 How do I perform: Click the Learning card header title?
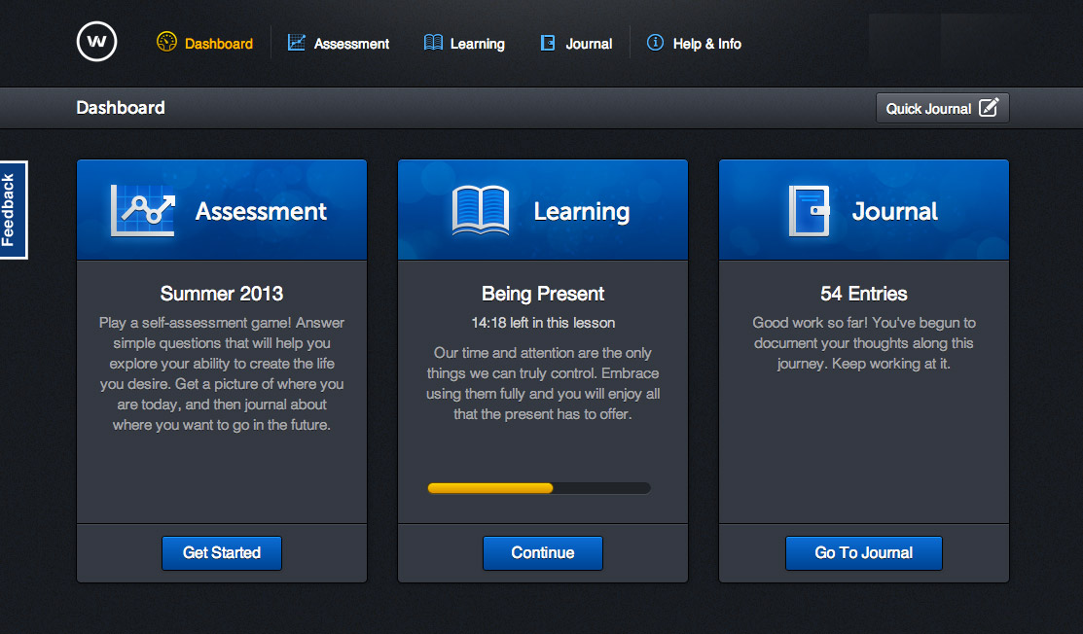[x=582, y=211]
